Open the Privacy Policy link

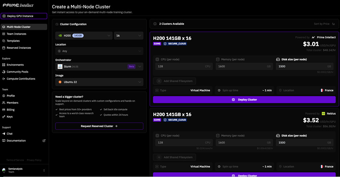coord(34,160)
